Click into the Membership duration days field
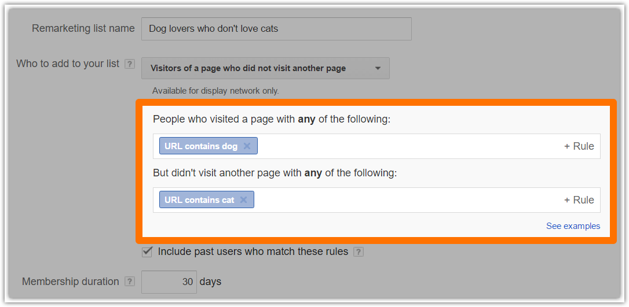Viewport: 629px width, 307px height. [169, 282]
